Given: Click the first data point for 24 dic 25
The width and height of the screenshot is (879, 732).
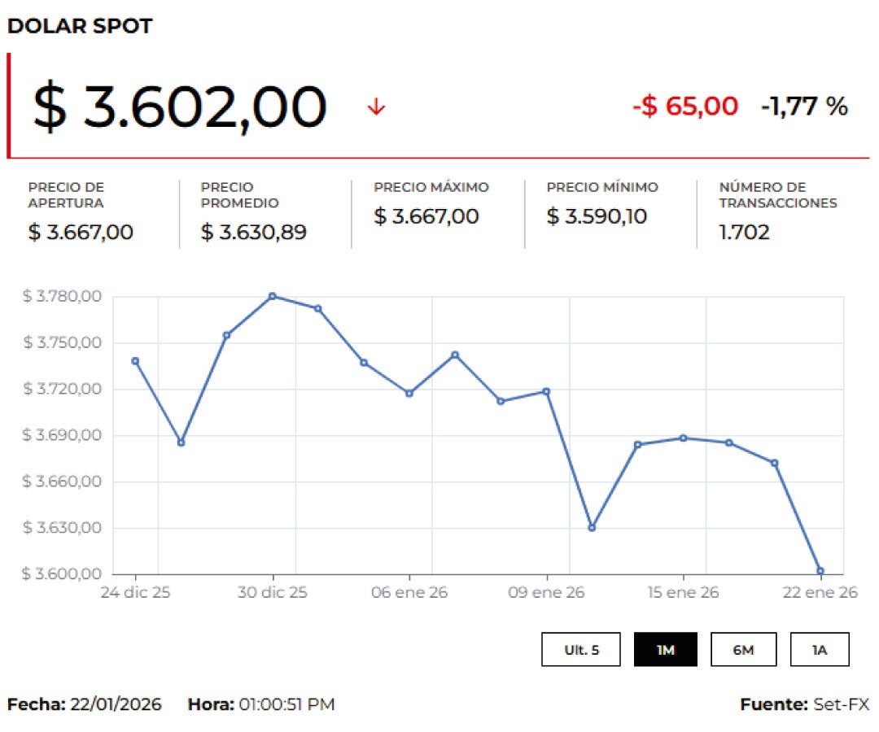Looking at the screenshot, I should pyautogui.click(x=135, y=361).
